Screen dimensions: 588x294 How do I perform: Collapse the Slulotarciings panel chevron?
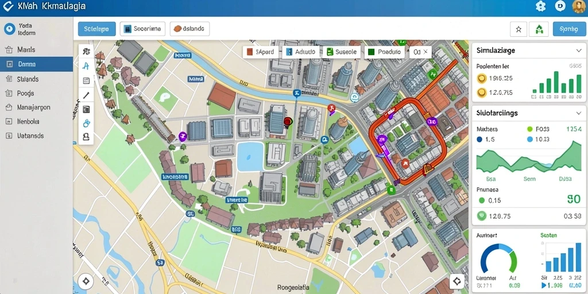[x=578, y=113]
